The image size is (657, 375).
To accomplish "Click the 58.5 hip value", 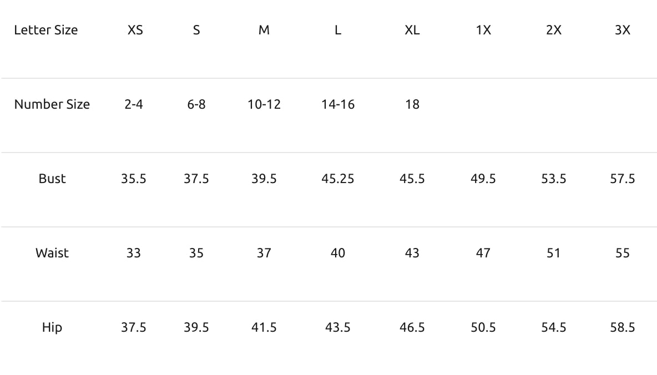I will (x=622, y=327).
